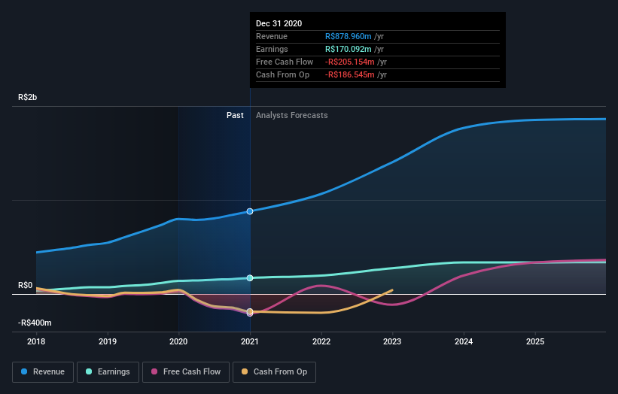Click the pink Free Cash Flow legend dot
Screen dimensions: 618x394
click(x=154, y=371)
